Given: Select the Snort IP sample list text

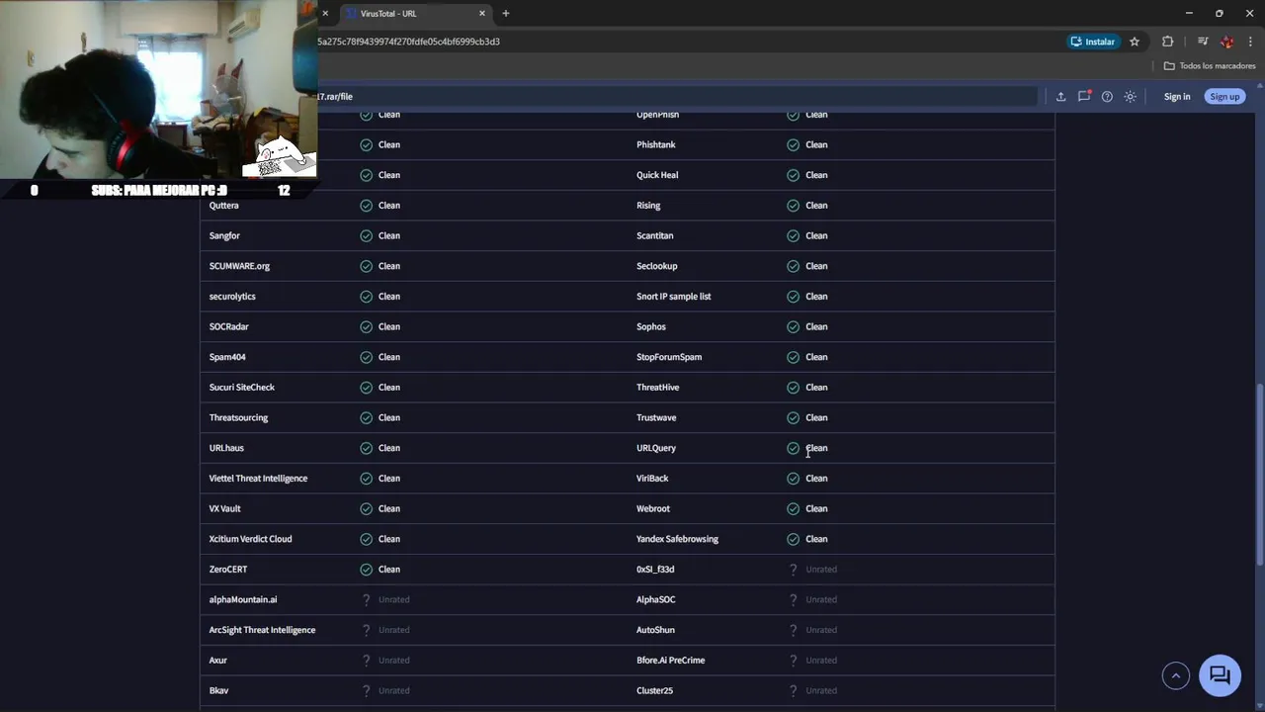Looking at the screenshot, I should pos(674,296).
